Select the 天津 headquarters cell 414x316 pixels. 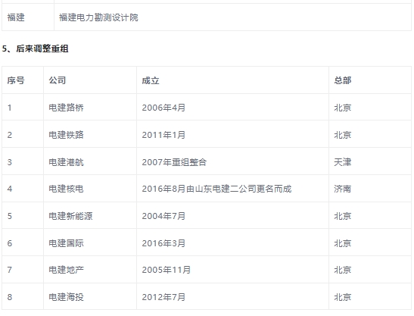tap(342, 162)
